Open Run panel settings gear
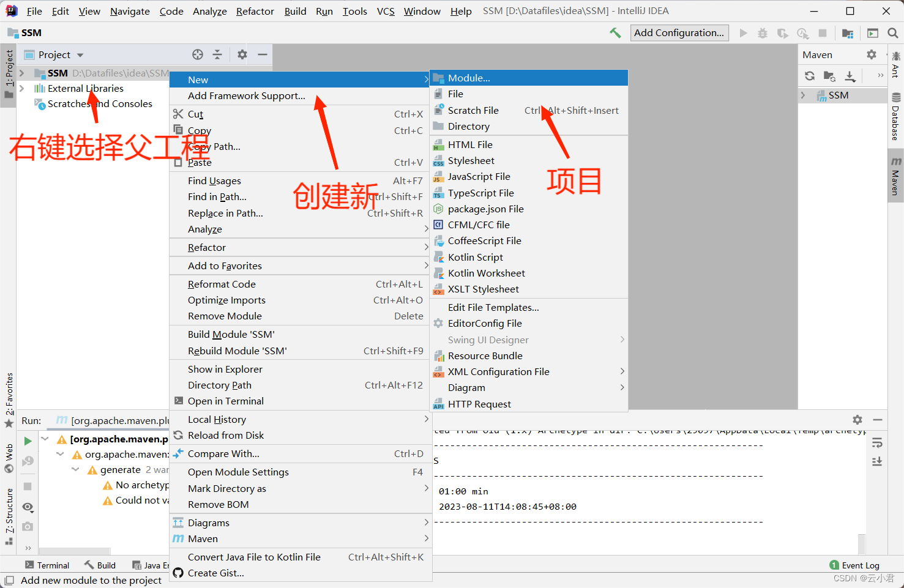 point(857,420)
